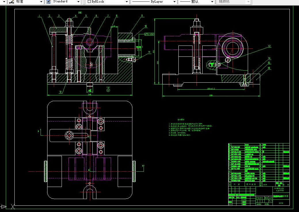The image size is (299, 212).
Task: Open the ByLayer linetype dropdown
Action: (174, 2)
